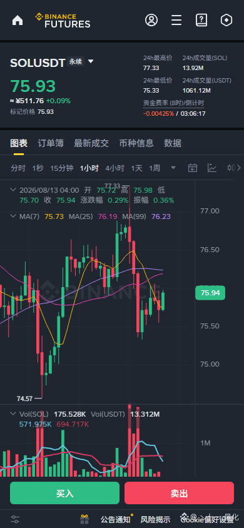244x528 pixels.
Task: Open the technical indicators line-chart icon
Action: click(212, 168)
